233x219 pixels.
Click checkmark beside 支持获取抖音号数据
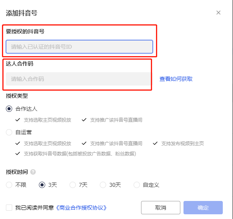(x=18, y=153)
